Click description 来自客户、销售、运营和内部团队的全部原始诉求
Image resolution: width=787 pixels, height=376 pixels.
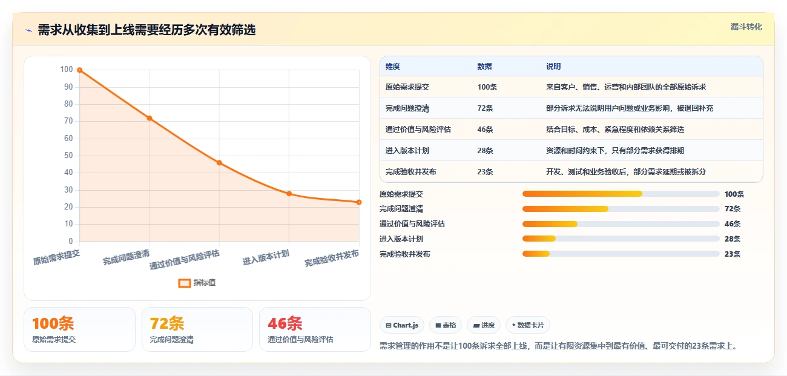[626, 87]
